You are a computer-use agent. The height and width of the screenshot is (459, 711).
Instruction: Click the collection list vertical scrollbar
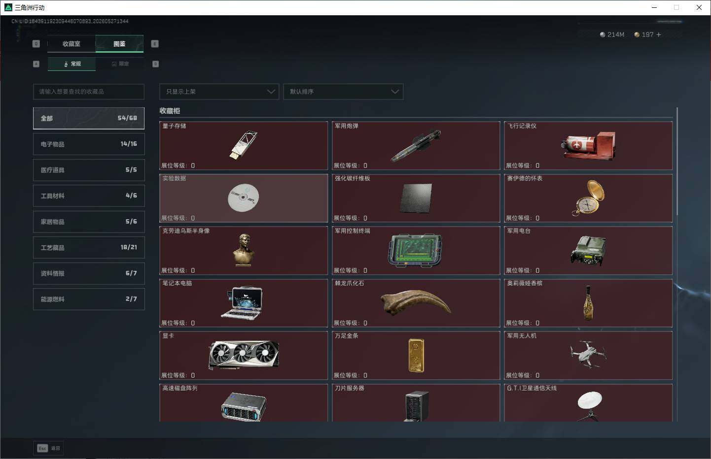coord(677,161)
